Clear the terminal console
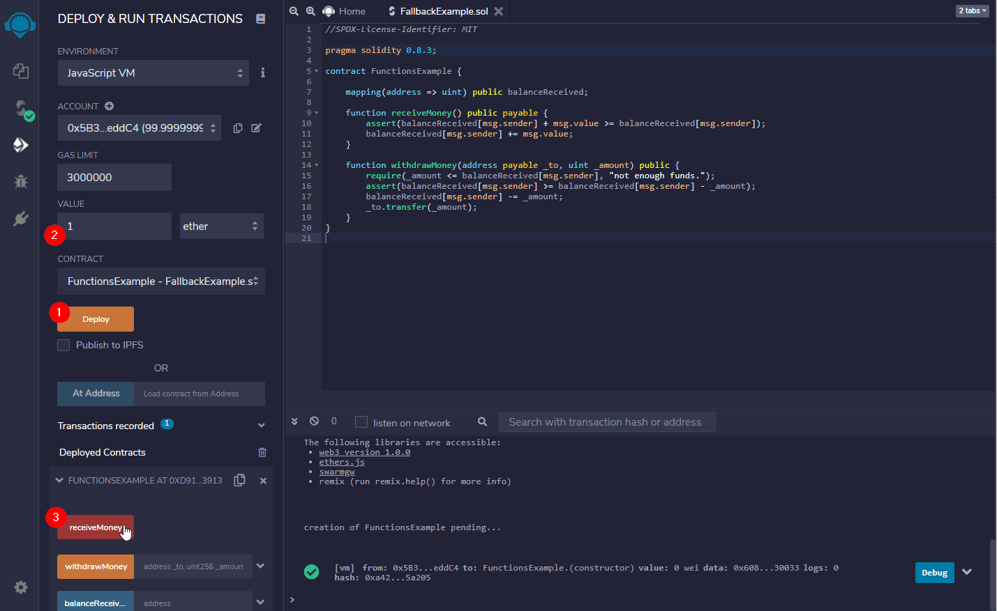 [x=314, y=421]
